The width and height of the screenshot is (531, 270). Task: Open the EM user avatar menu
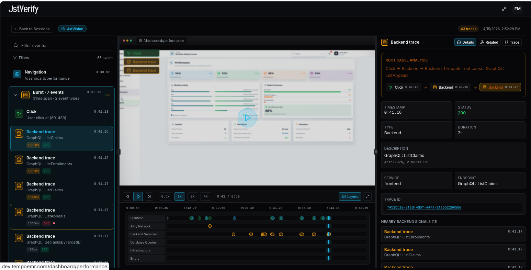point(518,9)
